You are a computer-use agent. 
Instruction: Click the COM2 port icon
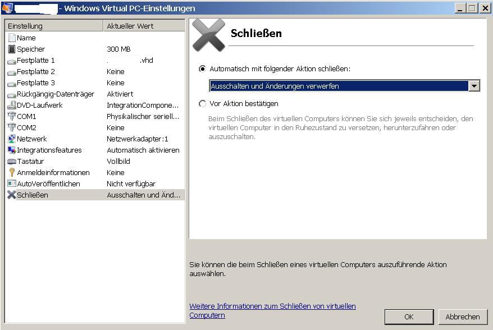(x=12, y=127)
